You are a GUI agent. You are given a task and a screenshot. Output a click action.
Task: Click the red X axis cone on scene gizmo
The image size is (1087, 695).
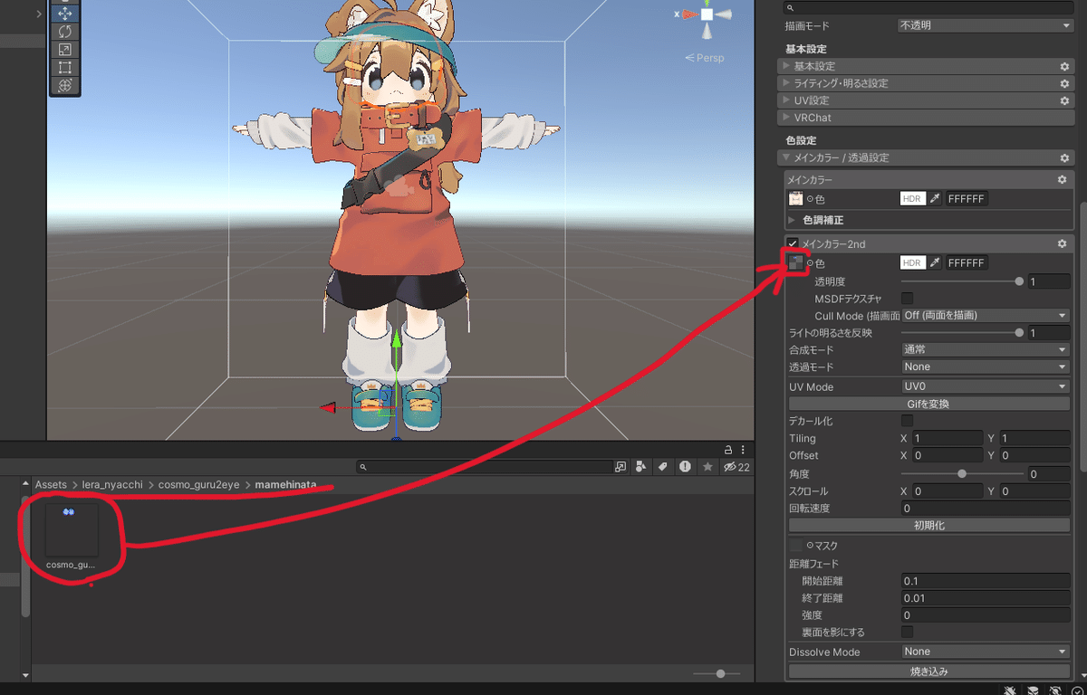click(x=688, y=14)
